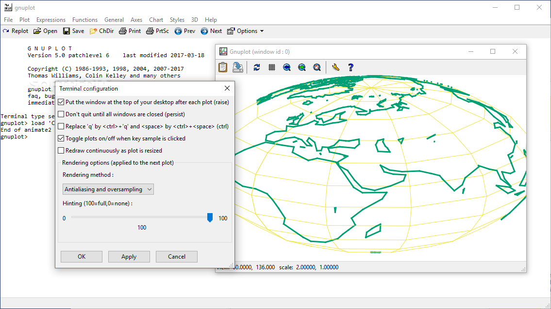The image size is (551, 309).
Task: Open the Axes menu
Action: (136, 20)
